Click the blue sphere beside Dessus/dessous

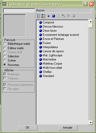[x=40, y=26]
